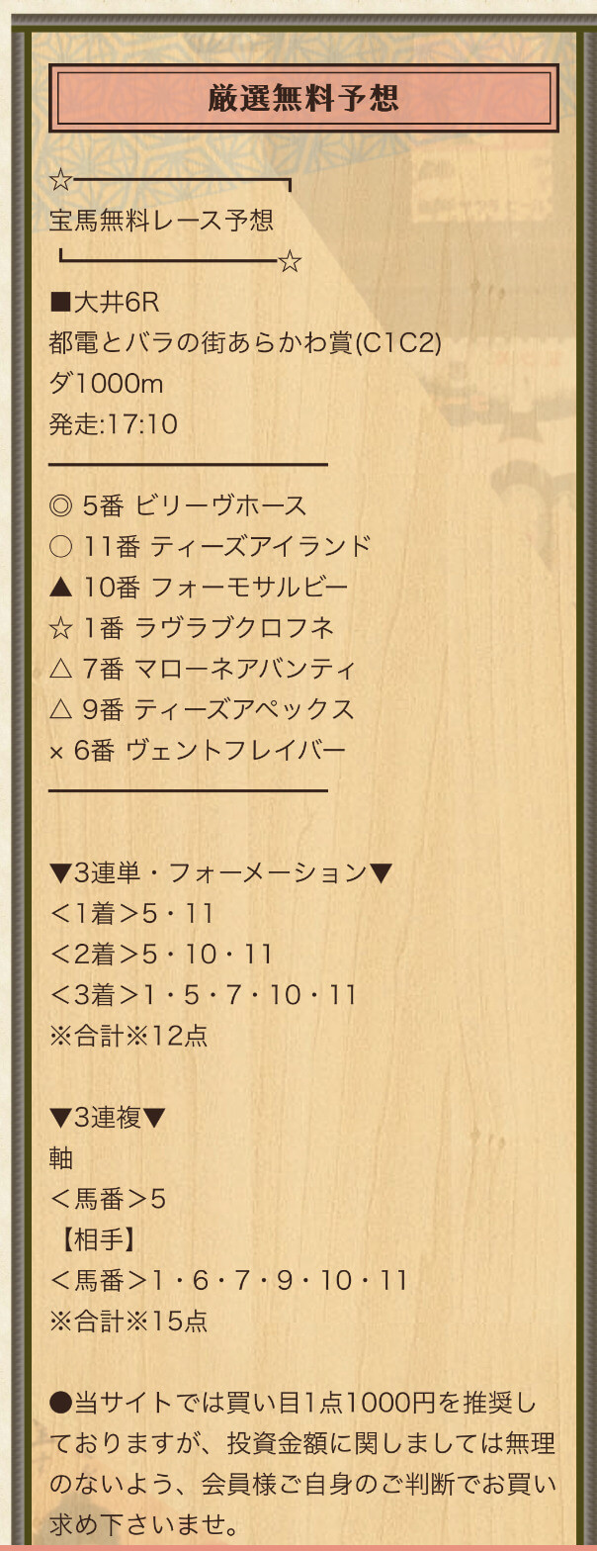Click the star mark beside 1番 ラヴラブクロフネ
The height and width of the screenshot is (1551, 597).
pyautogui.click(x=60, y=628)
